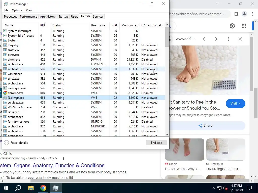Open the Learn More copyright link
The width and height of the screenshot is (258, 193).
(x=222, y=115)
